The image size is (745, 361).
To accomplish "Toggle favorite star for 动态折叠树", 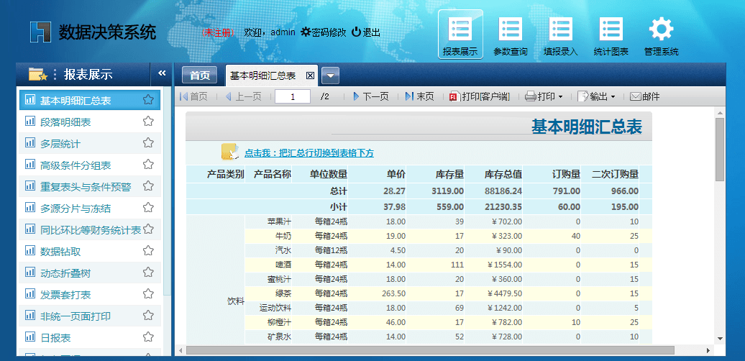I will point(148,272).
